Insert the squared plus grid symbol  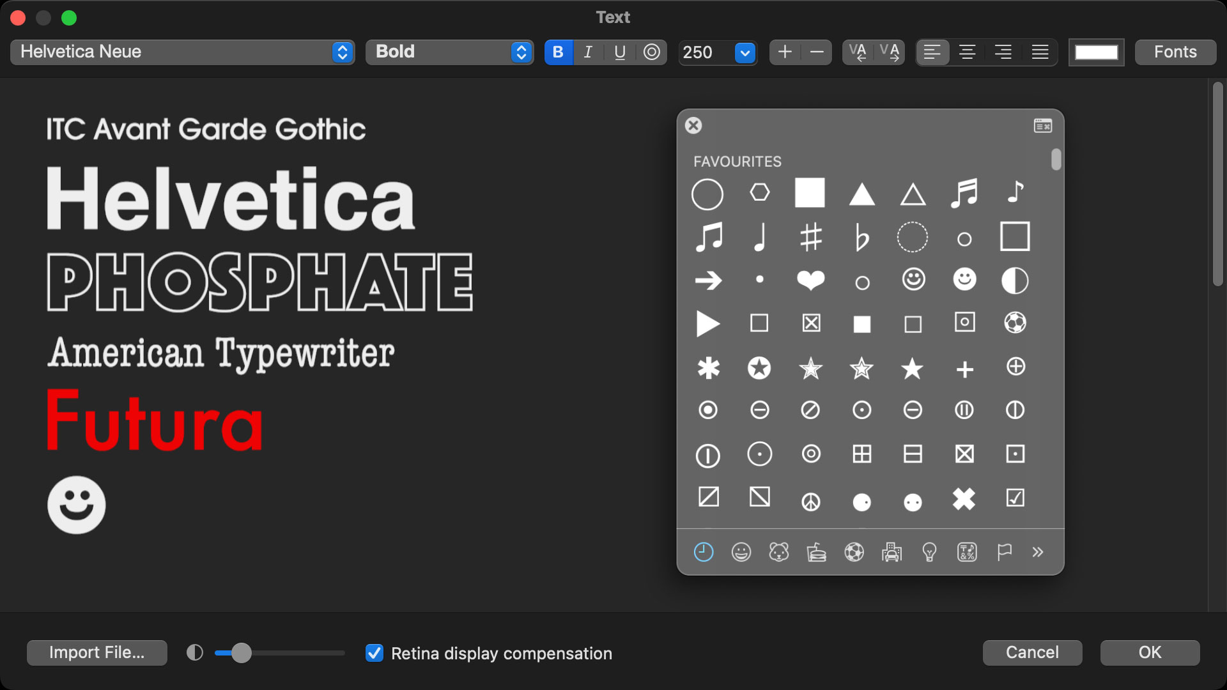tap(862, 454)
